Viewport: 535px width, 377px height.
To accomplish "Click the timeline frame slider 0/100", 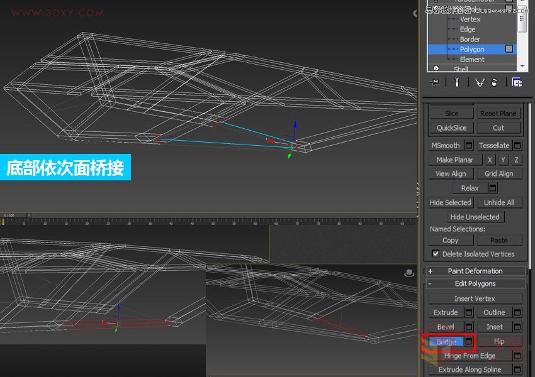I will 14,216.
